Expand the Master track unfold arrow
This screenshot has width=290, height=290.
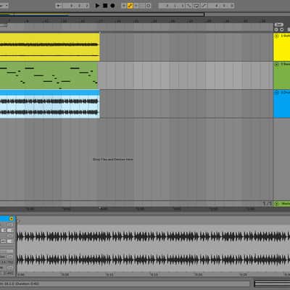click(277, 204)
